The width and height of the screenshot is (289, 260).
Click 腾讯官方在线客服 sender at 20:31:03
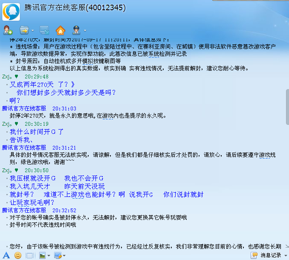tap(24, 108)
